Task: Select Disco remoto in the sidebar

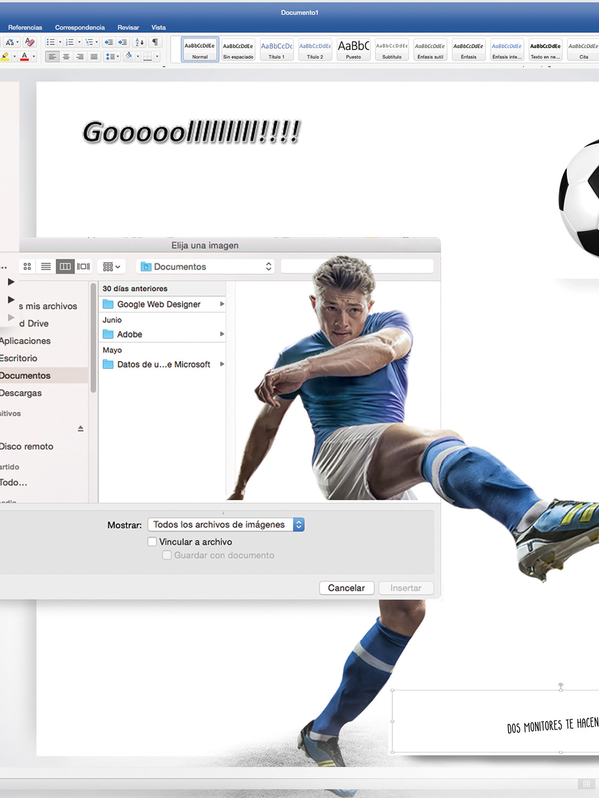Action: pos(27,446)
